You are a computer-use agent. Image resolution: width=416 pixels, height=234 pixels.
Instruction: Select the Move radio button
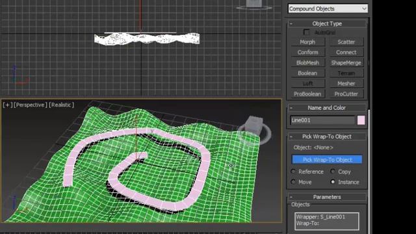(x=293, y=182)
